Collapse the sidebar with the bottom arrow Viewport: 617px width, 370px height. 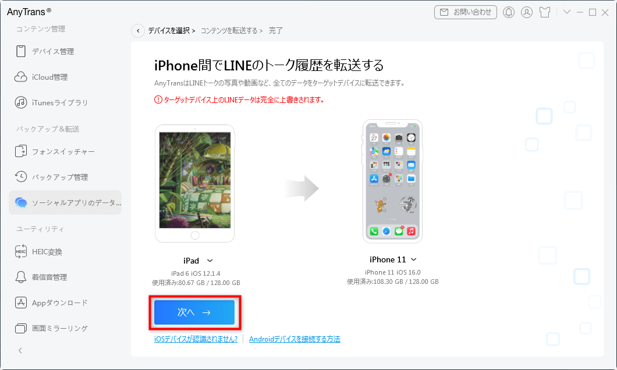[x=20, y=351]
